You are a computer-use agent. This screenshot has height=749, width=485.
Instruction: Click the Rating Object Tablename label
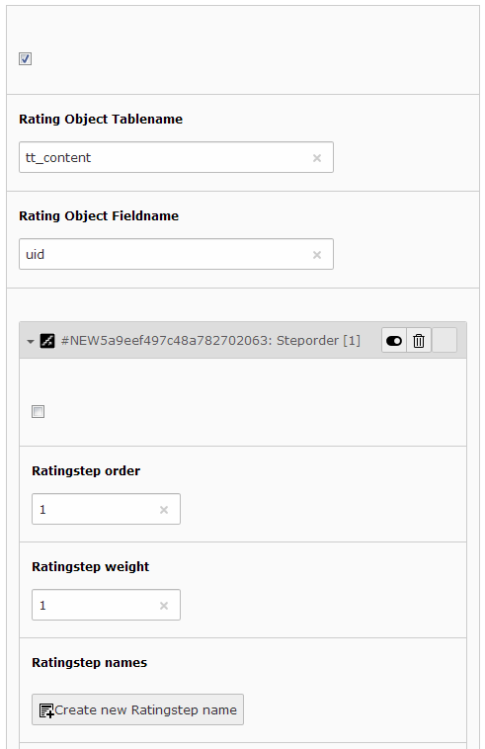101,119
